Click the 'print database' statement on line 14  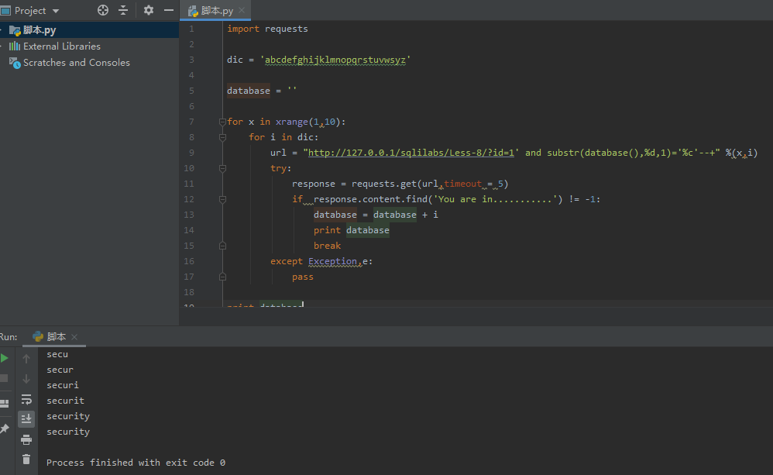click(351, 230)
